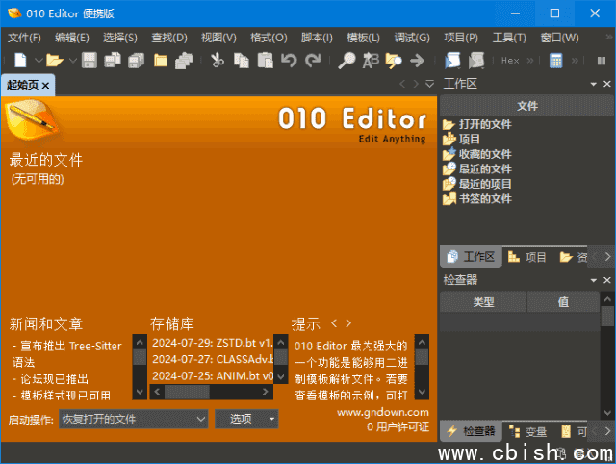Click the Paste clipboard icon
The width and height of the screenshot is (616, 464).
(266, 61)
